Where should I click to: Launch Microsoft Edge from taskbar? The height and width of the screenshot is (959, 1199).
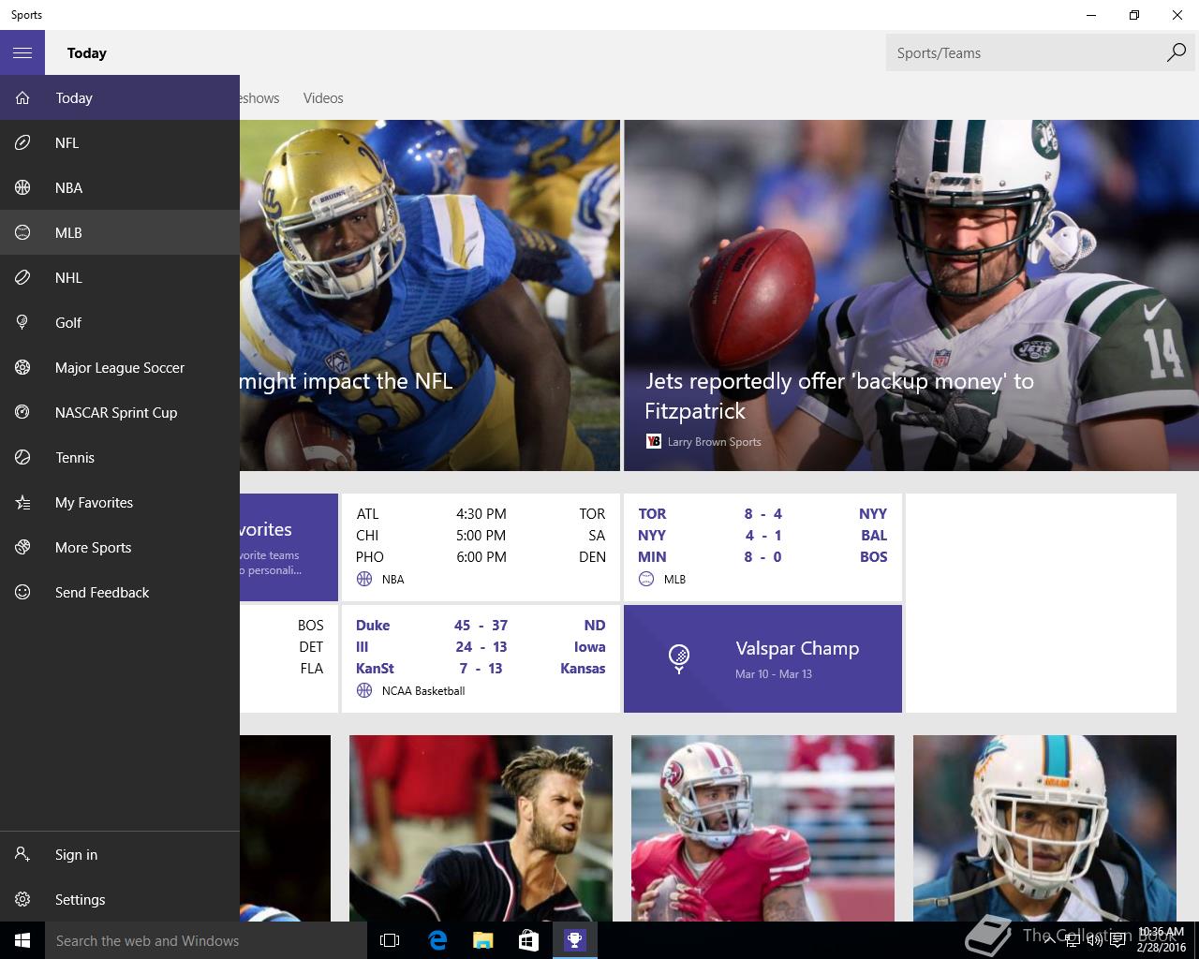[437, 940]
